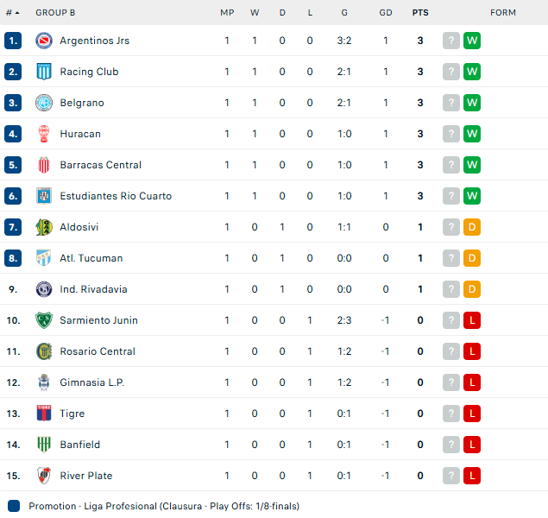Open the Estudiantes Rio Cuarto team link
This screenshot has width=548, height=518.
tap(116, 196)
